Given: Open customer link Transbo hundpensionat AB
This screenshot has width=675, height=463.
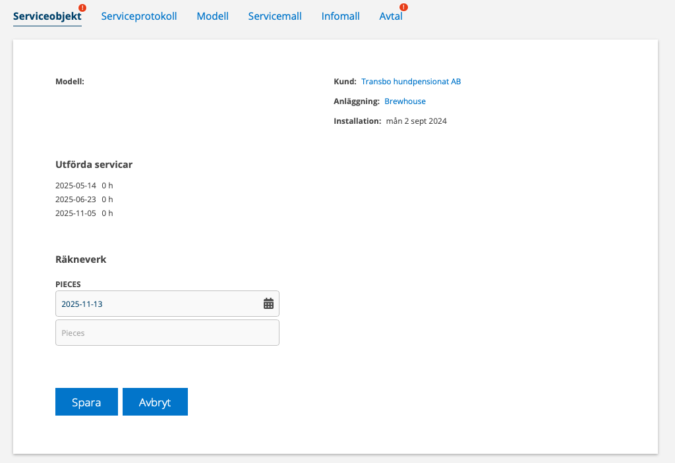Looking at the screenshot, I should coord(411,82).
